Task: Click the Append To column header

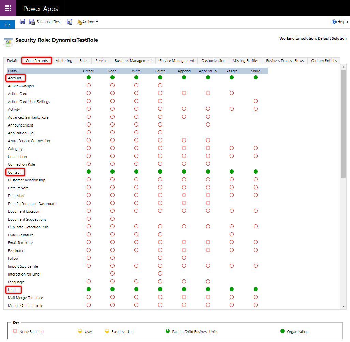Action: (208, 71)
